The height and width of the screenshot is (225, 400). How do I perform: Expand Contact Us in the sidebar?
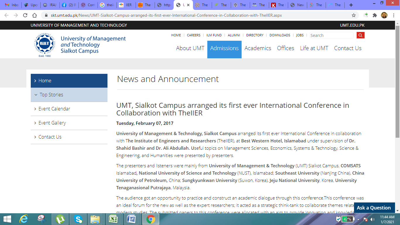69,137
